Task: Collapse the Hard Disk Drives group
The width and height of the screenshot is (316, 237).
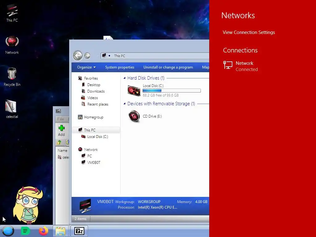Action: pos(124,78)
